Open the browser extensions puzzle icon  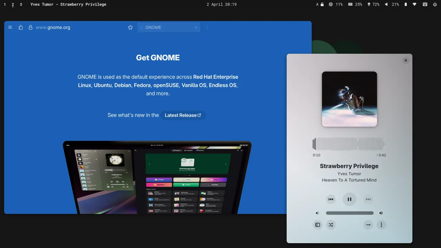(x=21, y=28)
